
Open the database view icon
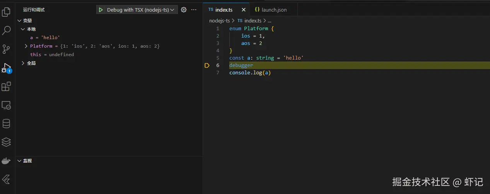(x=6, y=124)
